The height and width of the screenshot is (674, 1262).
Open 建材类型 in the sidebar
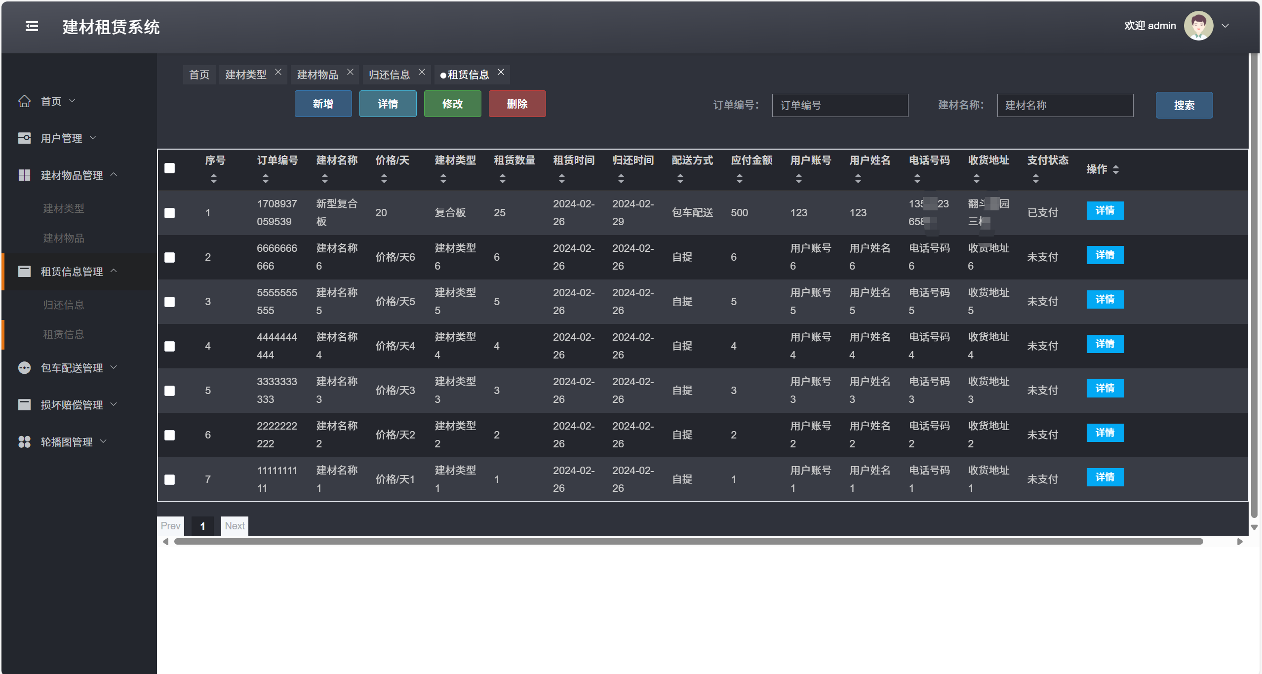coord(64,208)
